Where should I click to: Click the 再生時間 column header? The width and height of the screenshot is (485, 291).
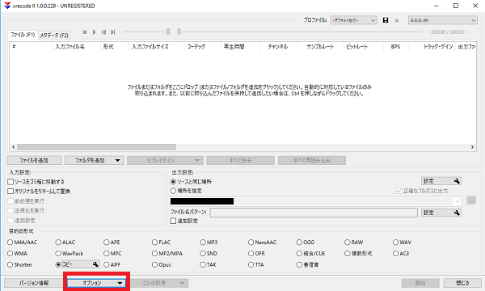pos(234,47)
